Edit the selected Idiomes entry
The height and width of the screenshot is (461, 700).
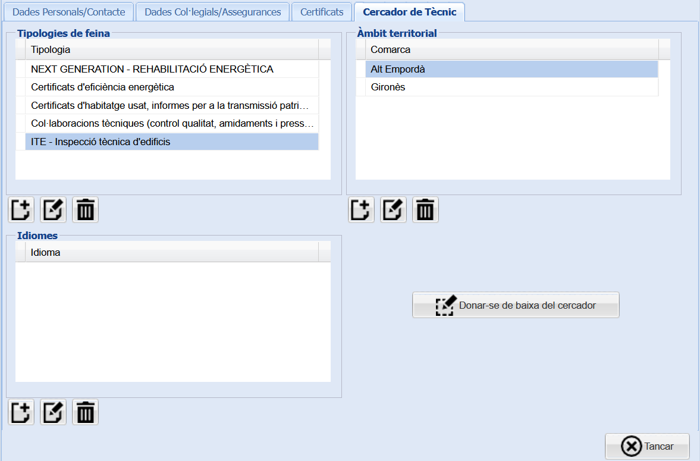(53, 412)
